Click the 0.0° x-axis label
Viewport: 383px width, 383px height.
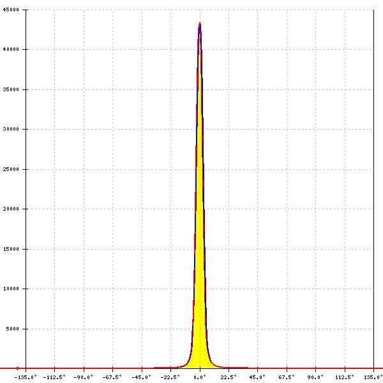click(x=200, y=377)
